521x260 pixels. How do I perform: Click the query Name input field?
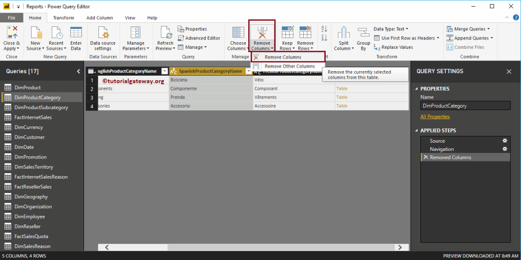pos(465,106)
